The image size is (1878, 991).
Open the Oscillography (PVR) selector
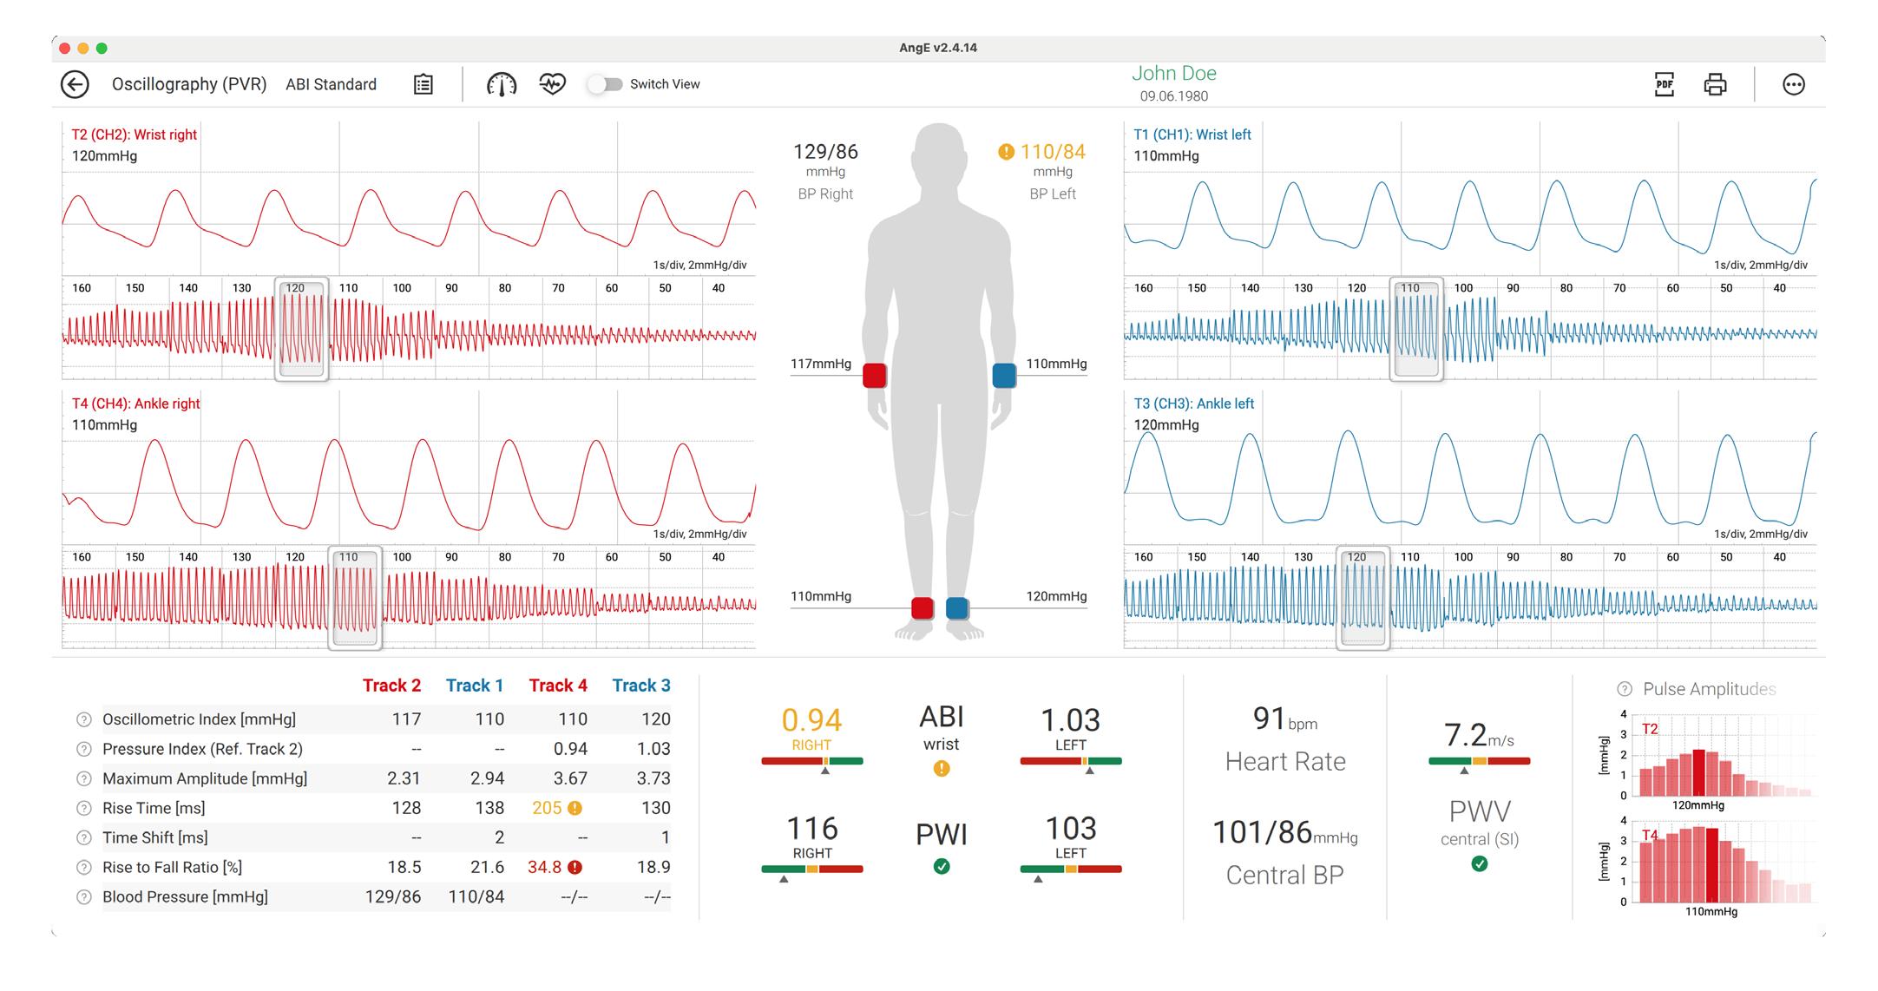click(189, 84)
